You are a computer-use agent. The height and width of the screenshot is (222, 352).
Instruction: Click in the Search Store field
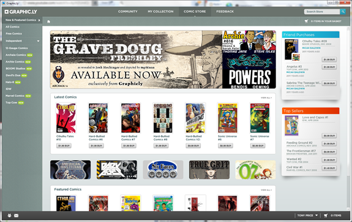point(322,12)
